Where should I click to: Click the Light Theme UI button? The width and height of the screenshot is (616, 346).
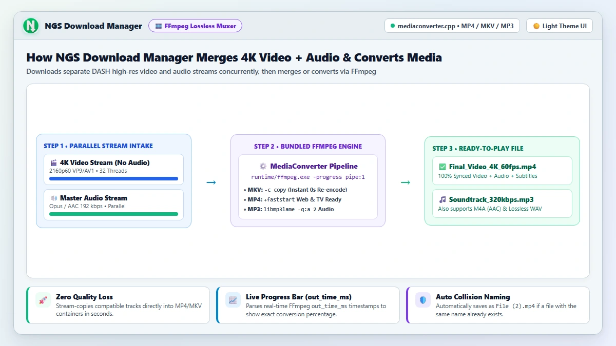tap(560, 26)
